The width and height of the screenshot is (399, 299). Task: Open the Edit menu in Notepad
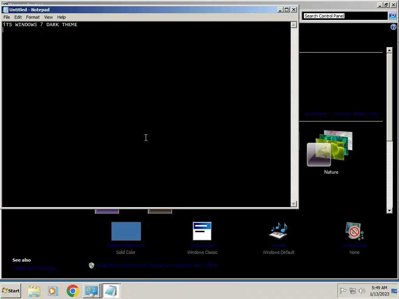(x=18, y=17)
